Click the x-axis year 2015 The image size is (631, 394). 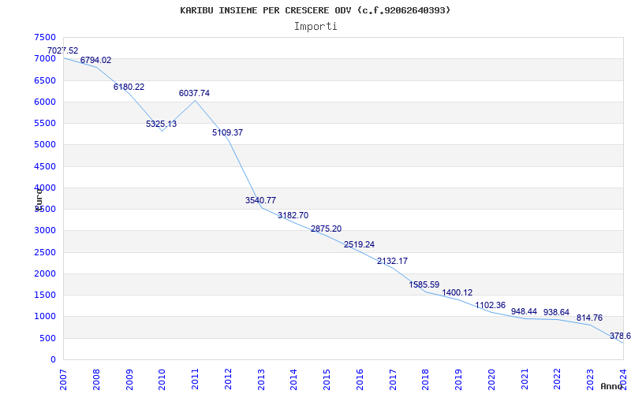[x=327, y=380]
